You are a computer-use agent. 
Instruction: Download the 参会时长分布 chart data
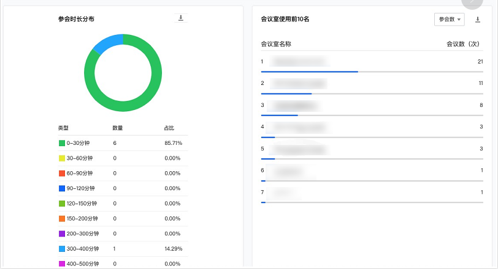(181, 18)
